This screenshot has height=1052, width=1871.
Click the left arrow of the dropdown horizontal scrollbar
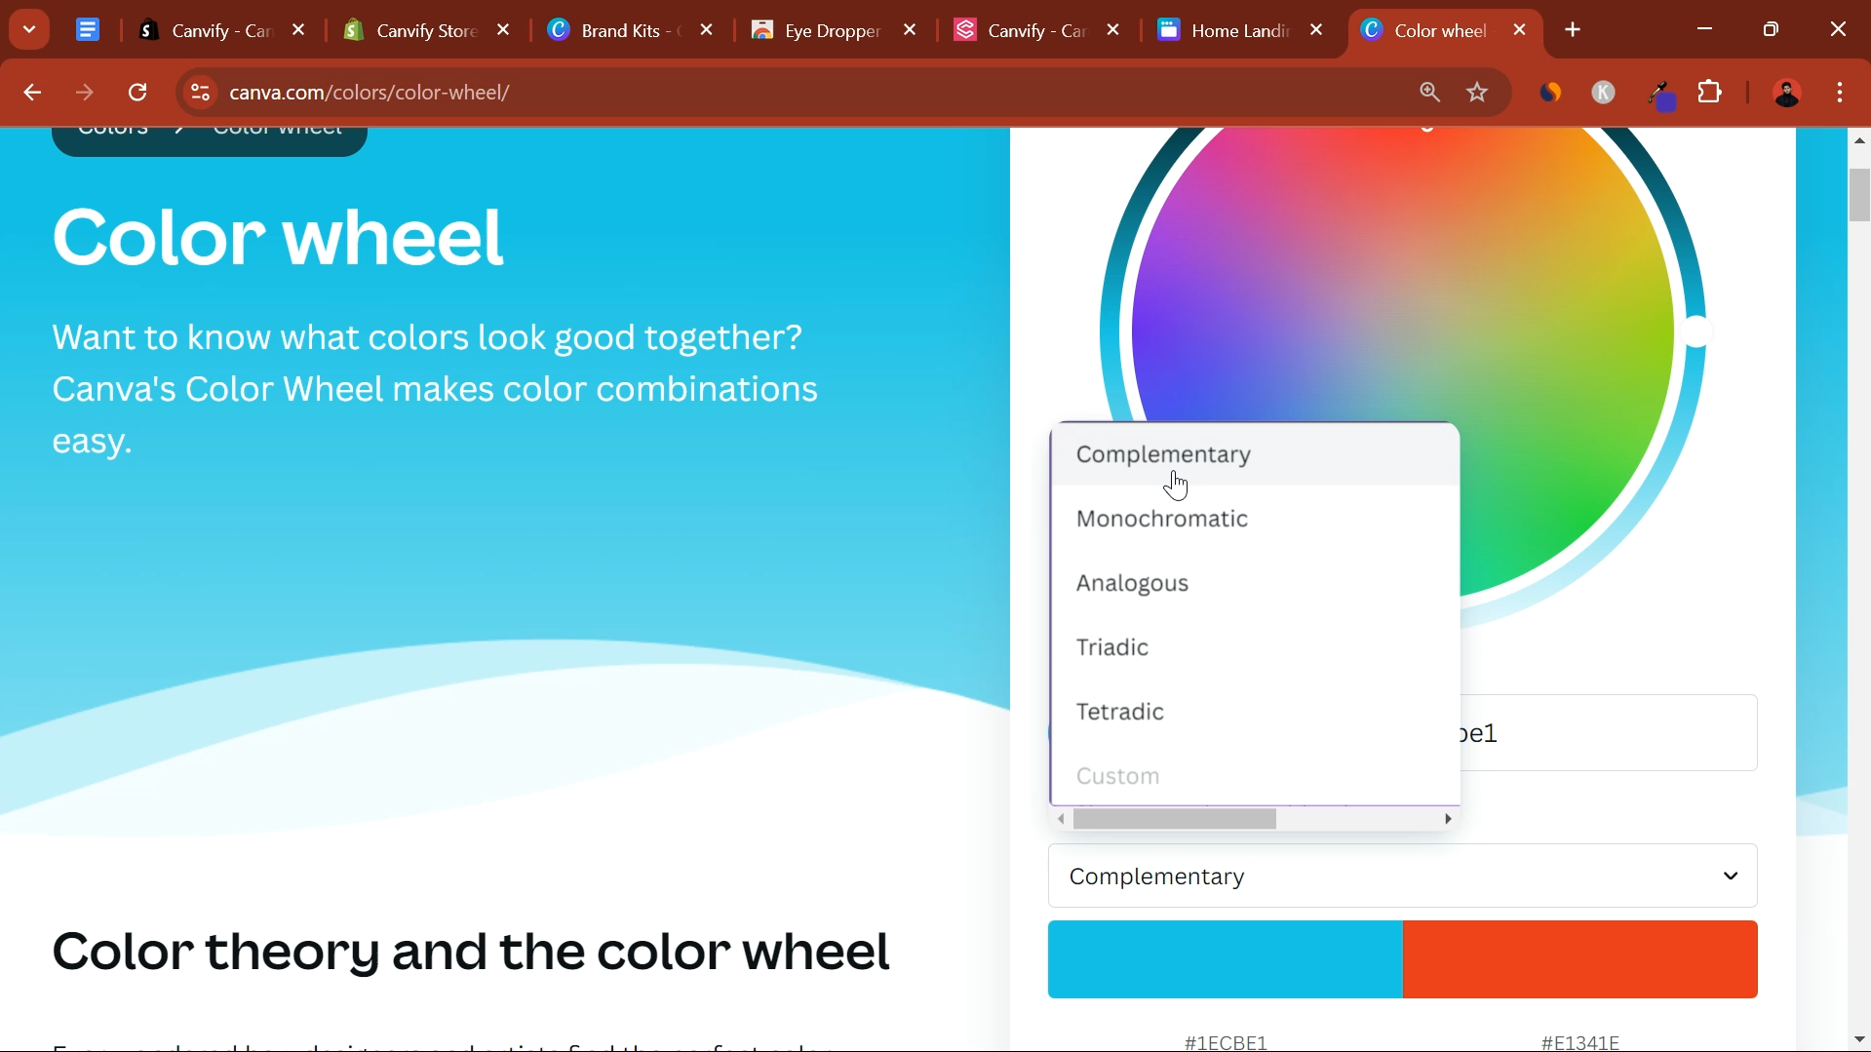click(x=1061, y=820)
